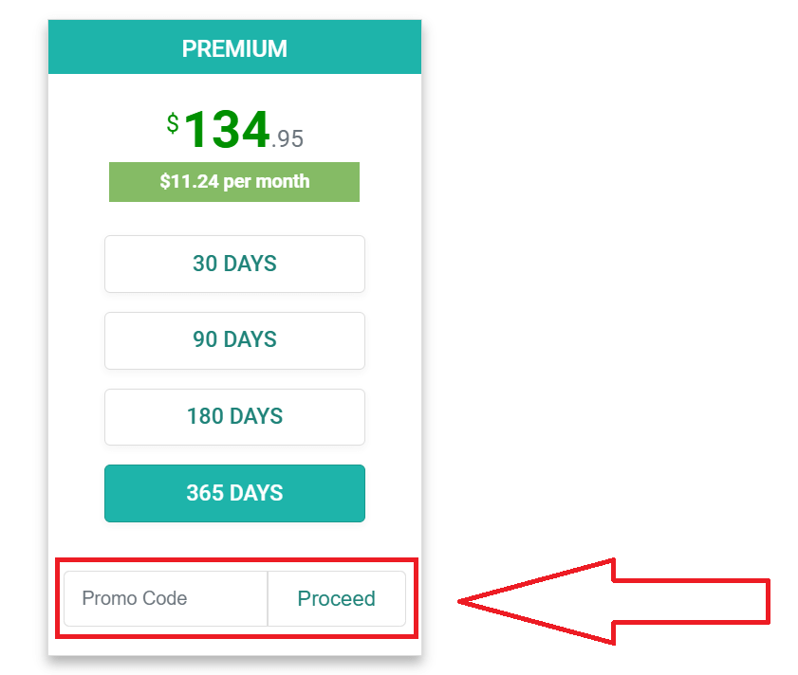
Task: Choose the 90 DAYS duration
Action: point(234,340)
